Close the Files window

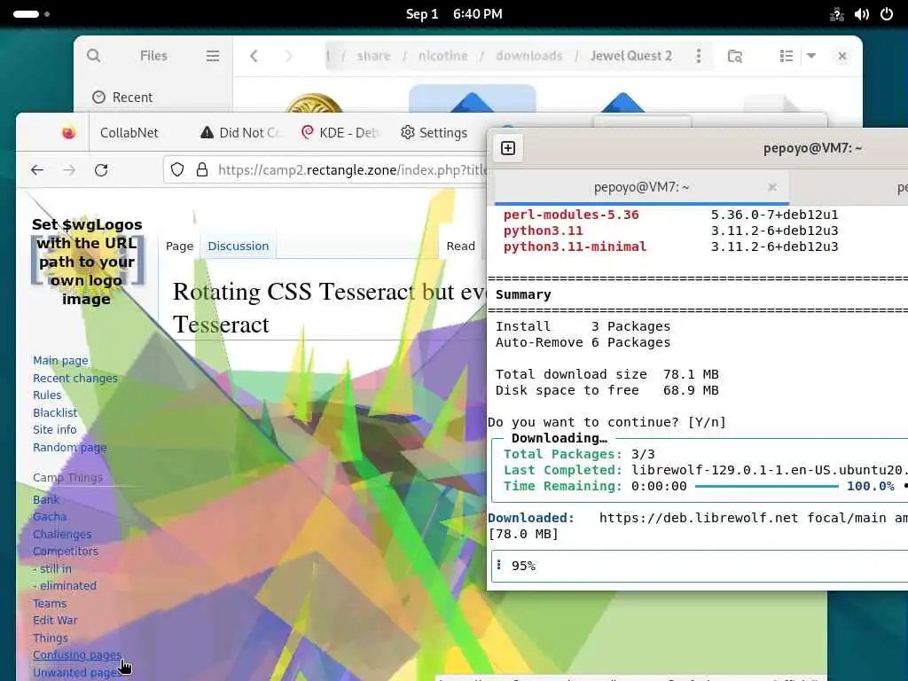[x=842, y=56]
